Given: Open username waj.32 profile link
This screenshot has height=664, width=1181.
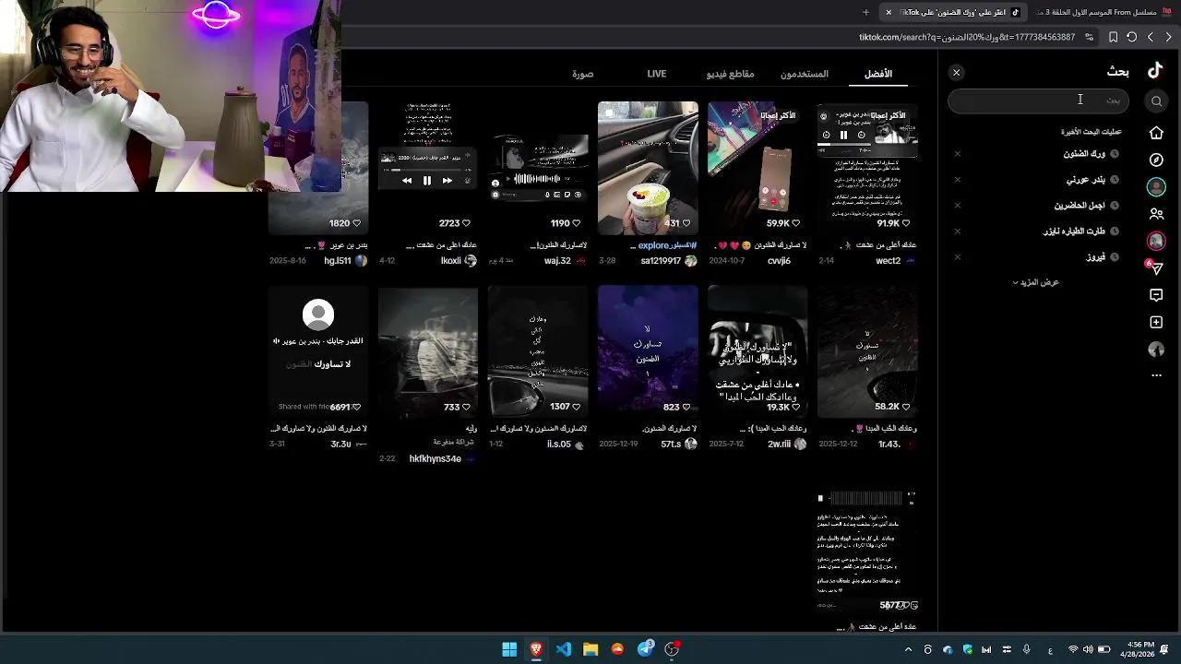Looking at the screenshot, I should (557, 261).
